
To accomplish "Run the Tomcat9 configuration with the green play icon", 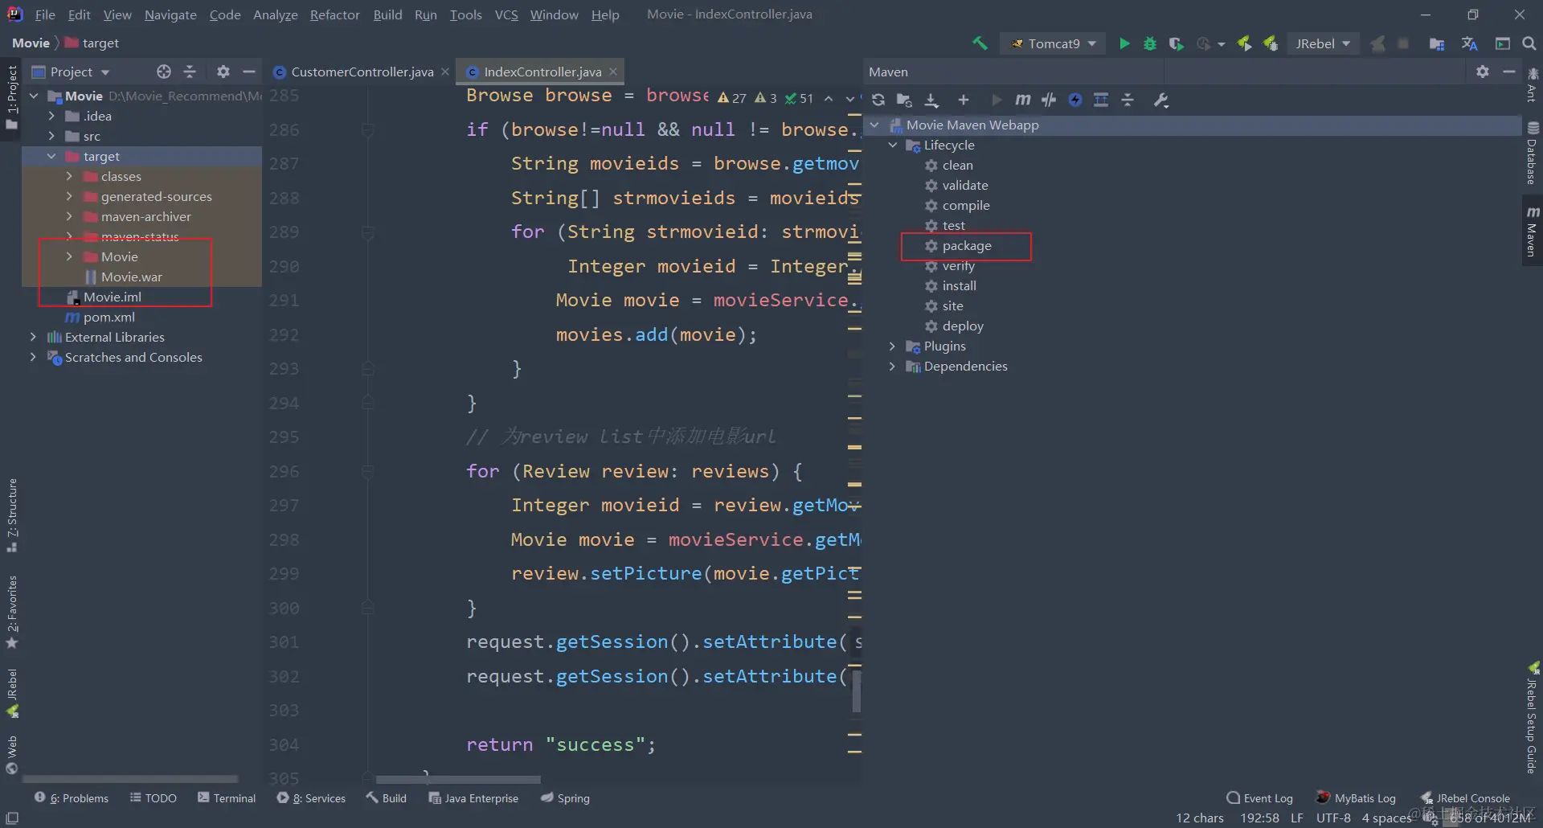I will click(x=1124, y=43).
